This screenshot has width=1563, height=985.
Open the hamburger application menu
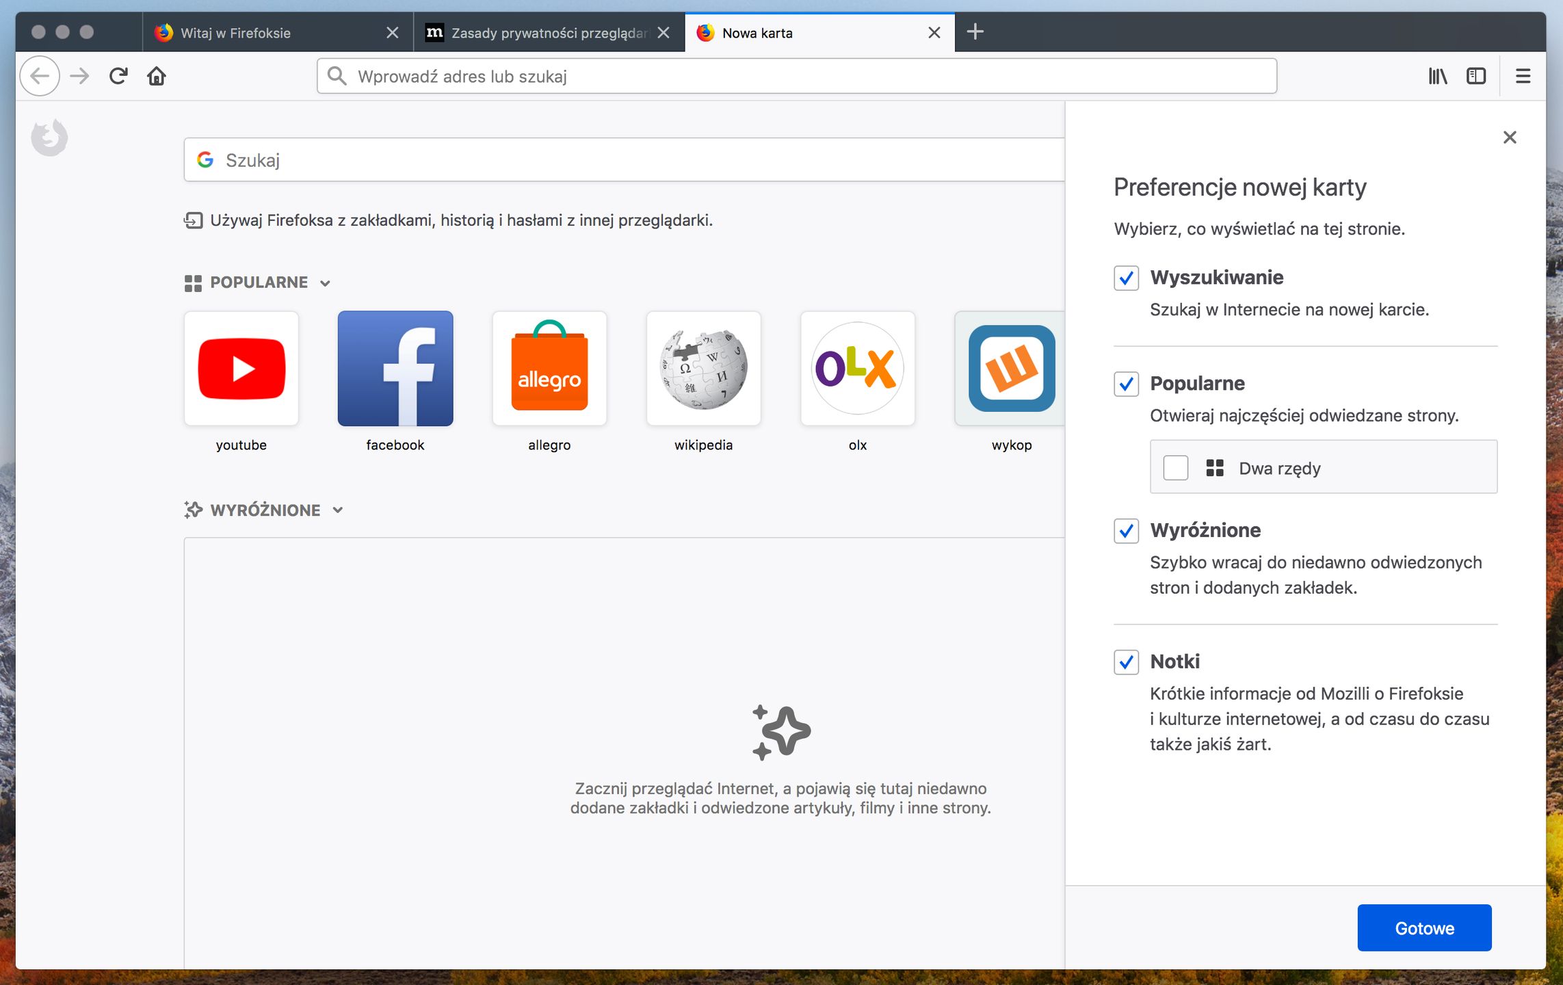tap(1523, 76)
